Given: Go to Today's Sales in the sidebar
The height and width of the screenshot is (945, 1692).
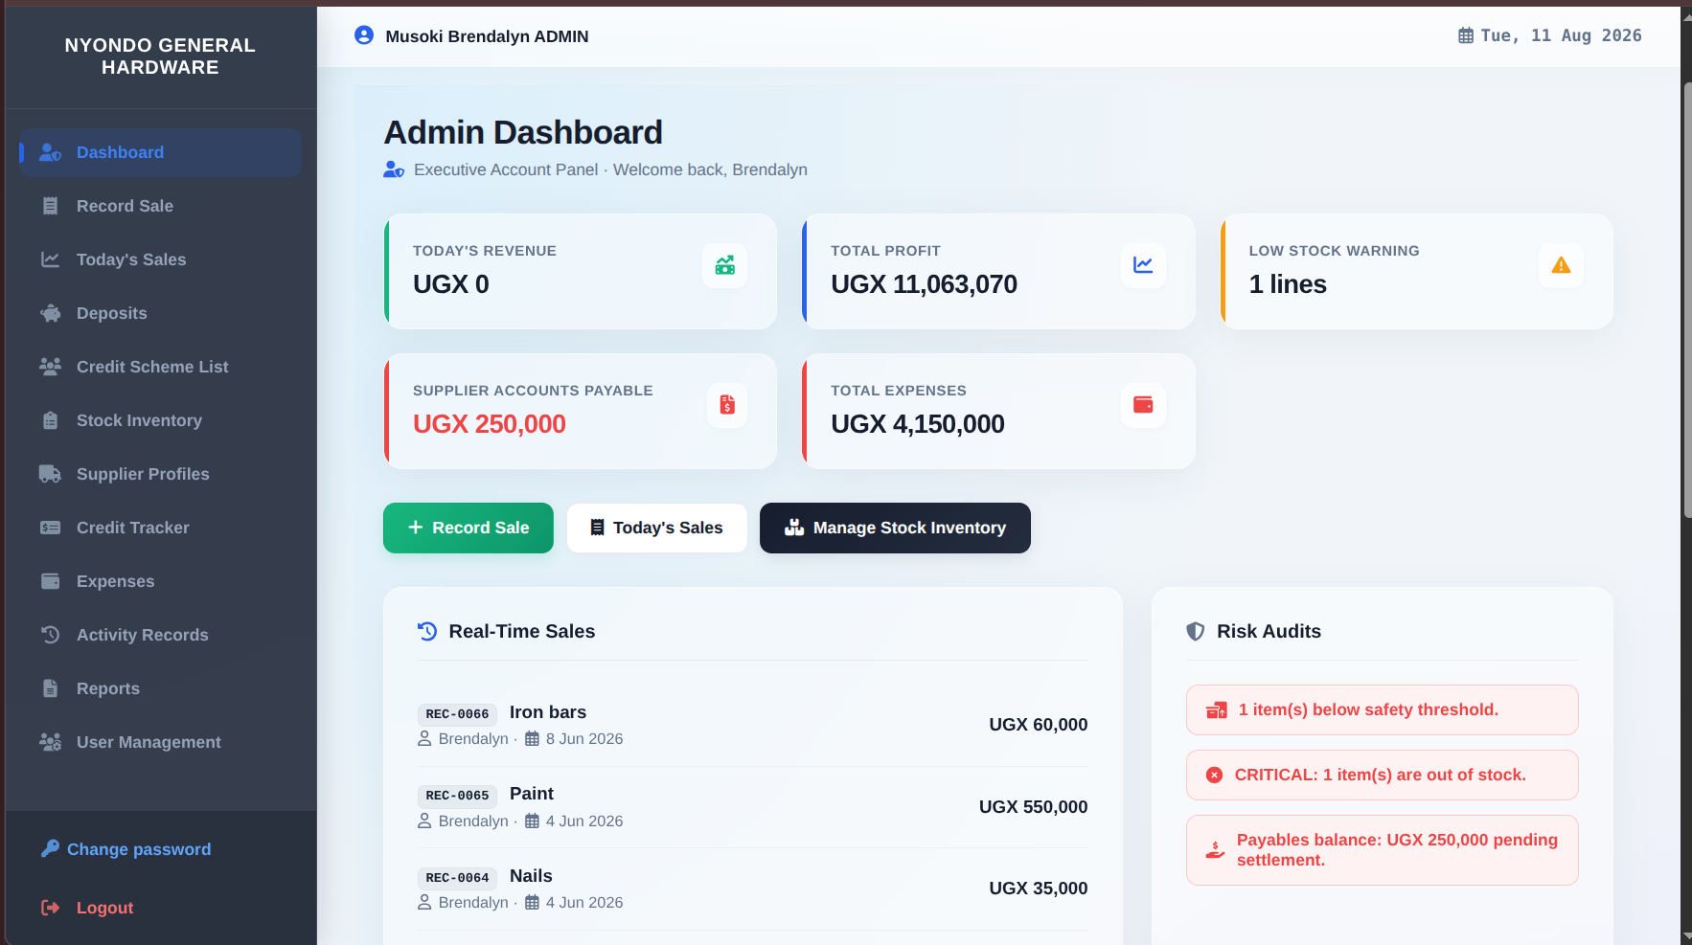Looking at the screenshot, I should 160,259.
